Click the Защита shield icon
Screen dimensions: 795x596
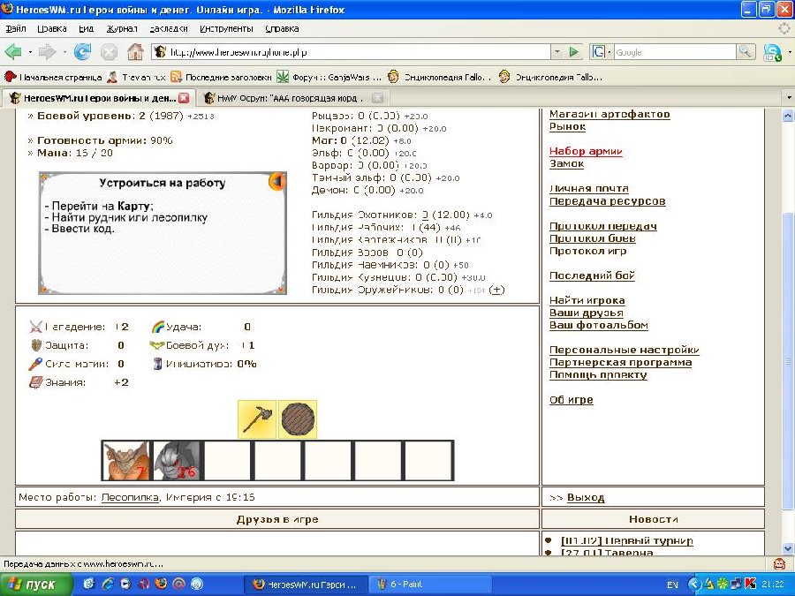coord(36,345)
